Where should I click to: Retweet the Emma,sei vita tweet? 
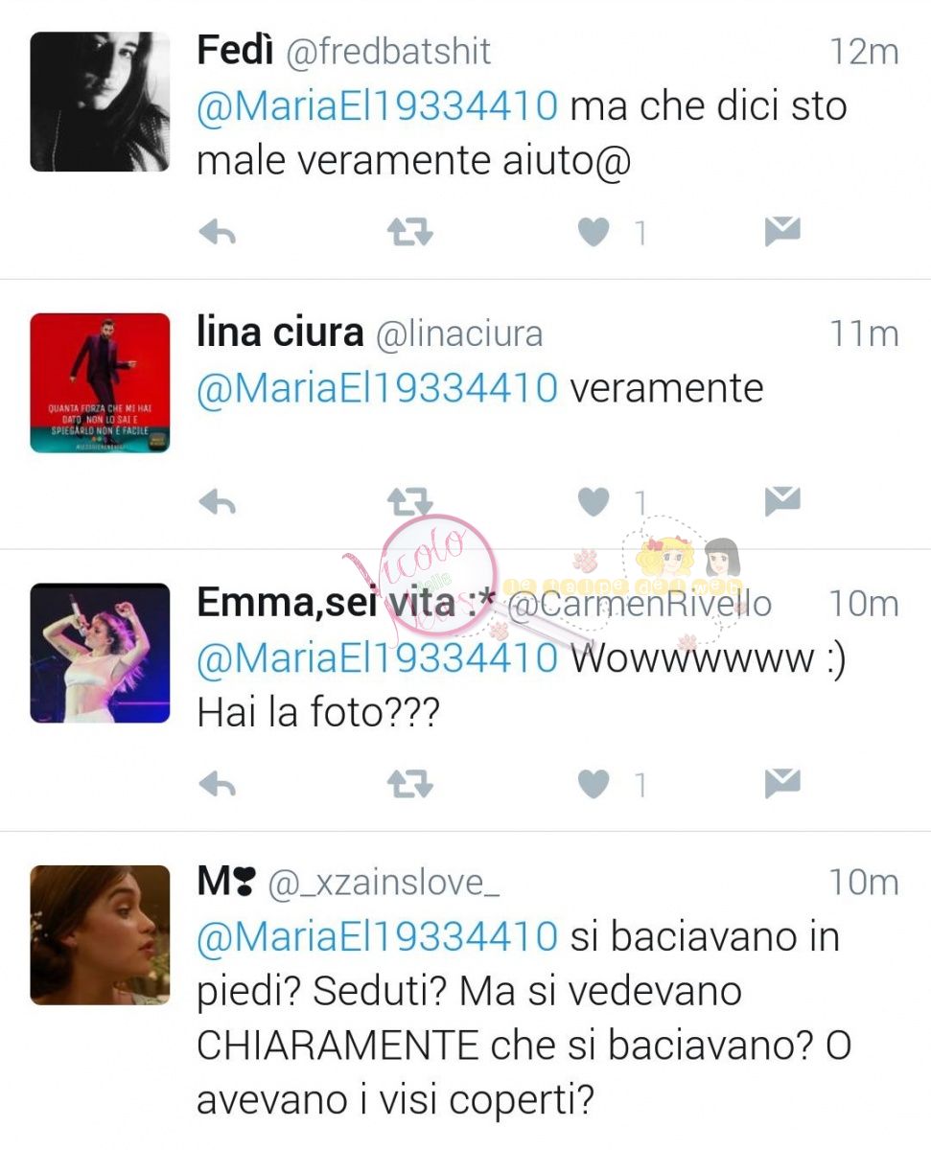pos(409,785)
